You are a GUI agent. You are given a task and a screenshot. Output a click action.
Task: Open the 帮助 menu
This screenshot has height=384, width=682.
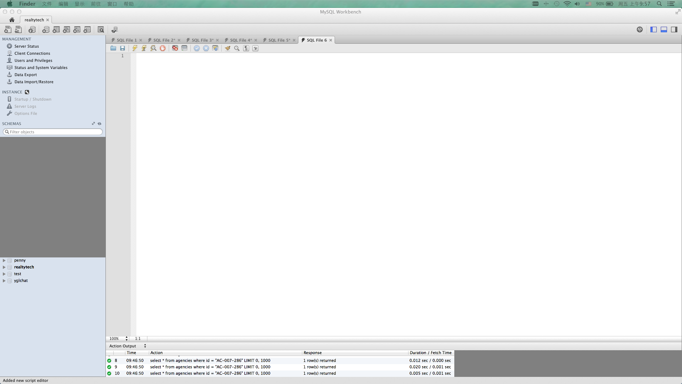point(129,4)
